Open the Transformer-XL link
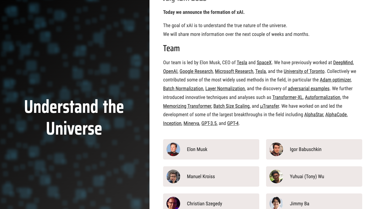The height and width of the screenshot is (209, 373). click(x=287, y=97)
